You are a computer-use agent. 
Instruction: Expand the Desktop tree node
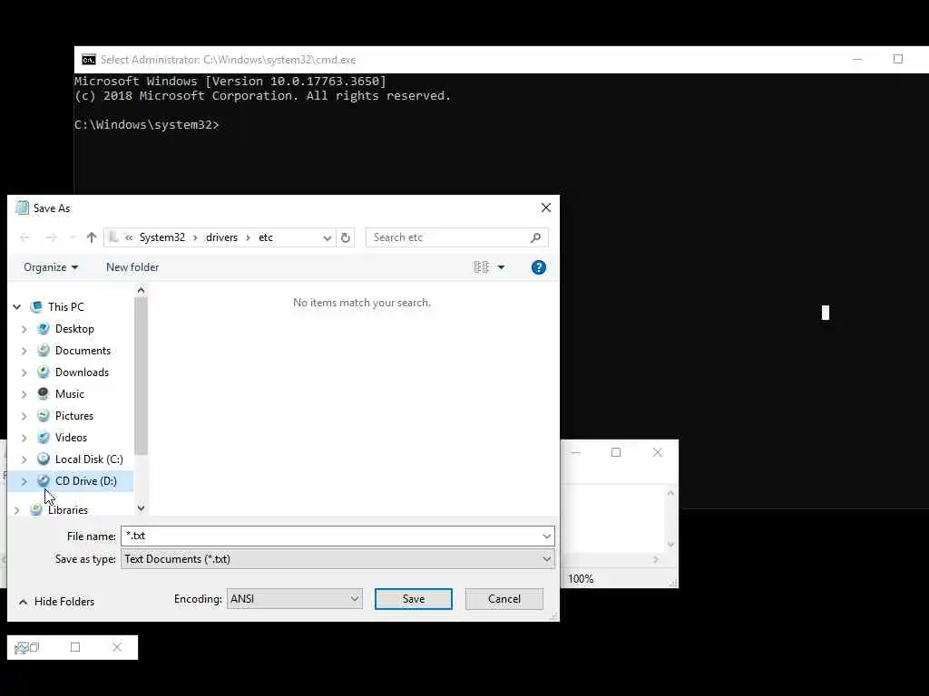click(x=24, y=329)
